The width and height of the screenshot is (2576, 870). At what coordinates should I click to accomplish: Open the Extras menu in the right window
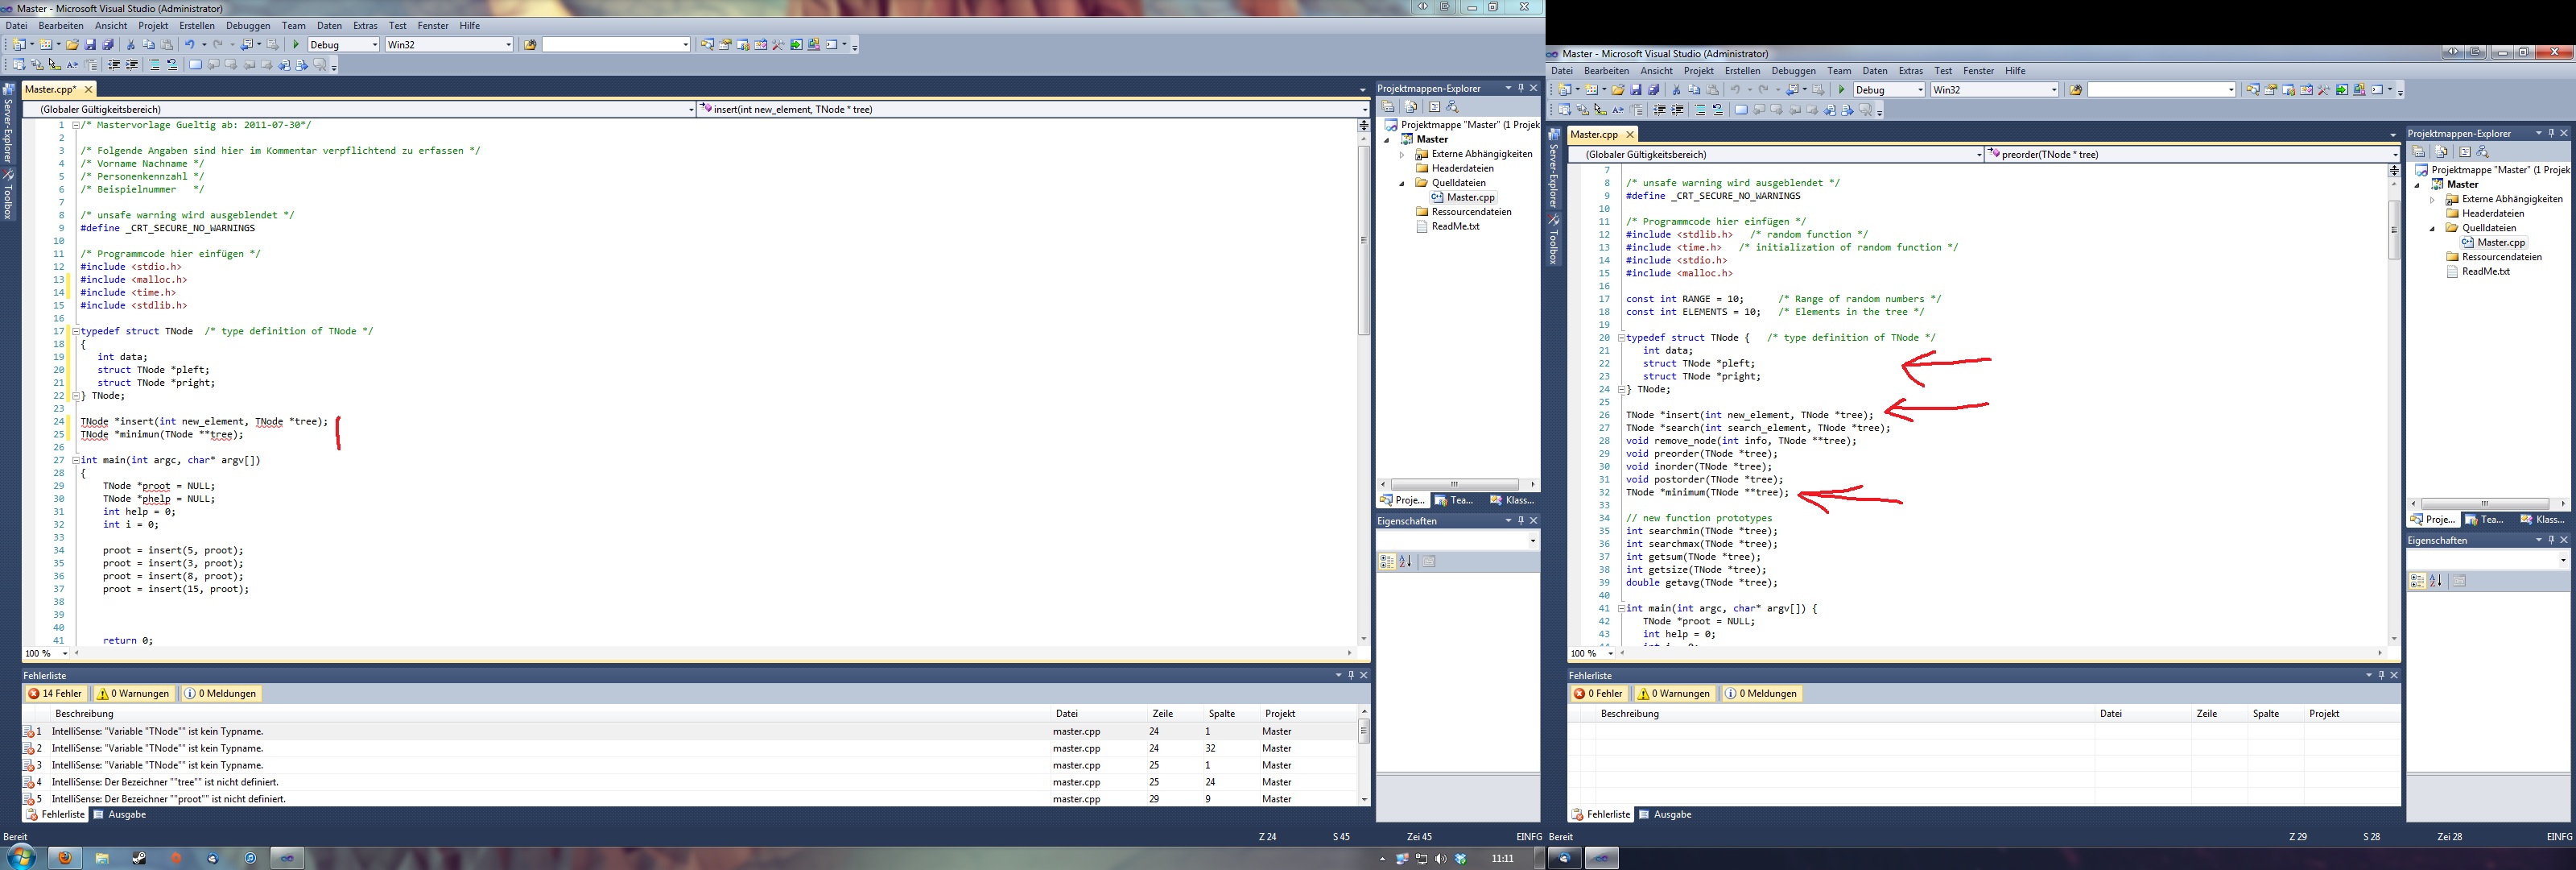1911,70
